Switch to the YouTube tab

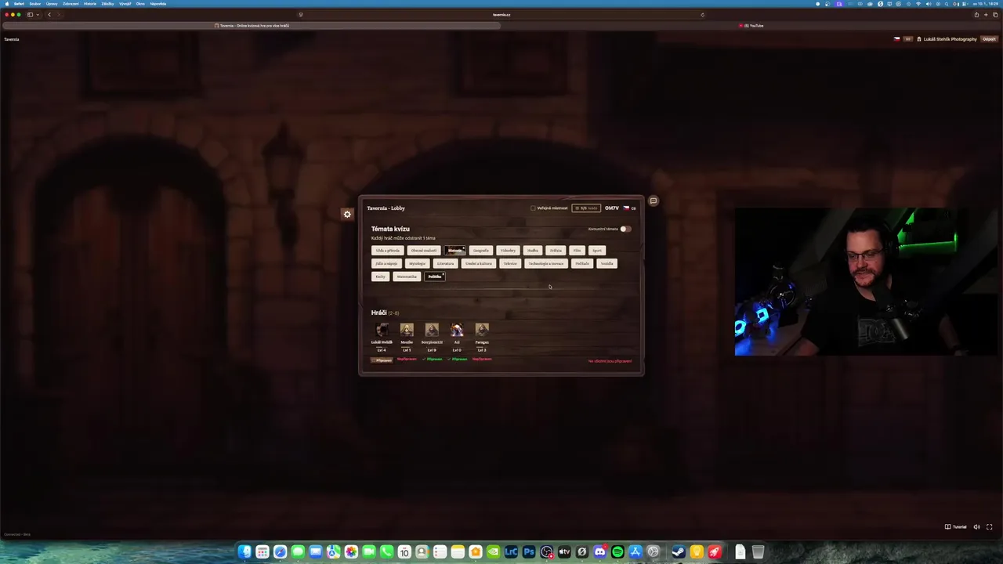pos(751,26)
